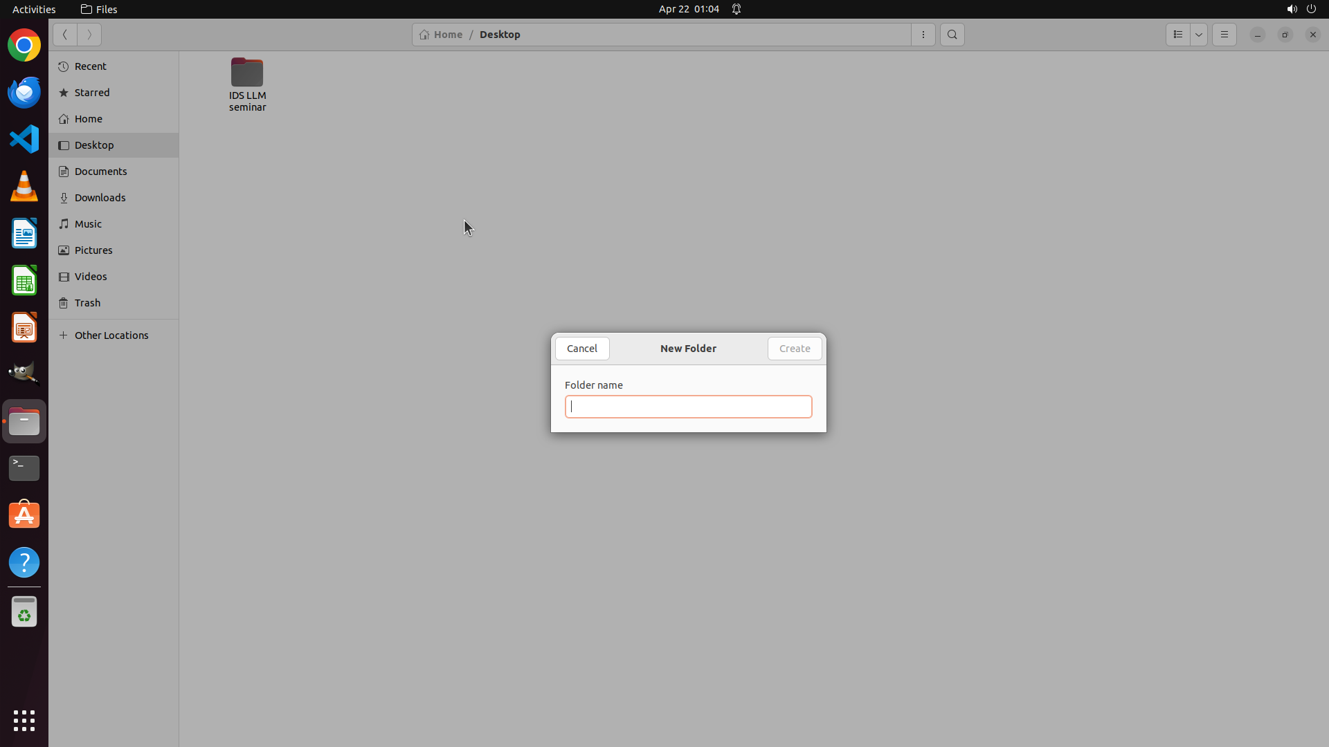Expand Other Locations in the sidebar
The image size is (1329, 747).
pyautogui.click(x=111, y=335)
